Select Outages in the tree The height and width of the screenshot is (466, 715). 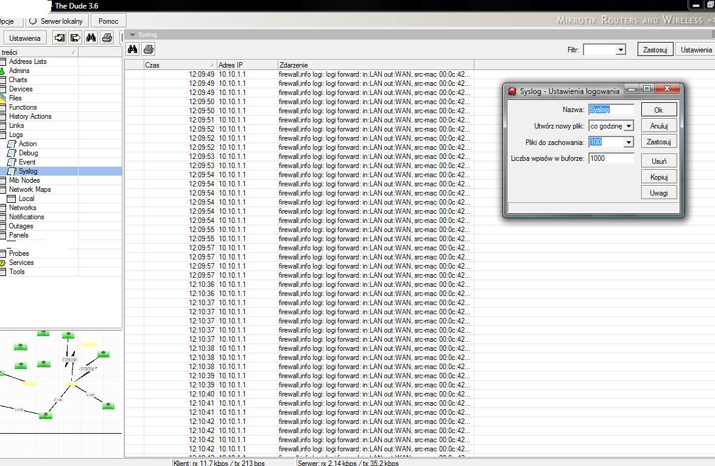point(21,226)
